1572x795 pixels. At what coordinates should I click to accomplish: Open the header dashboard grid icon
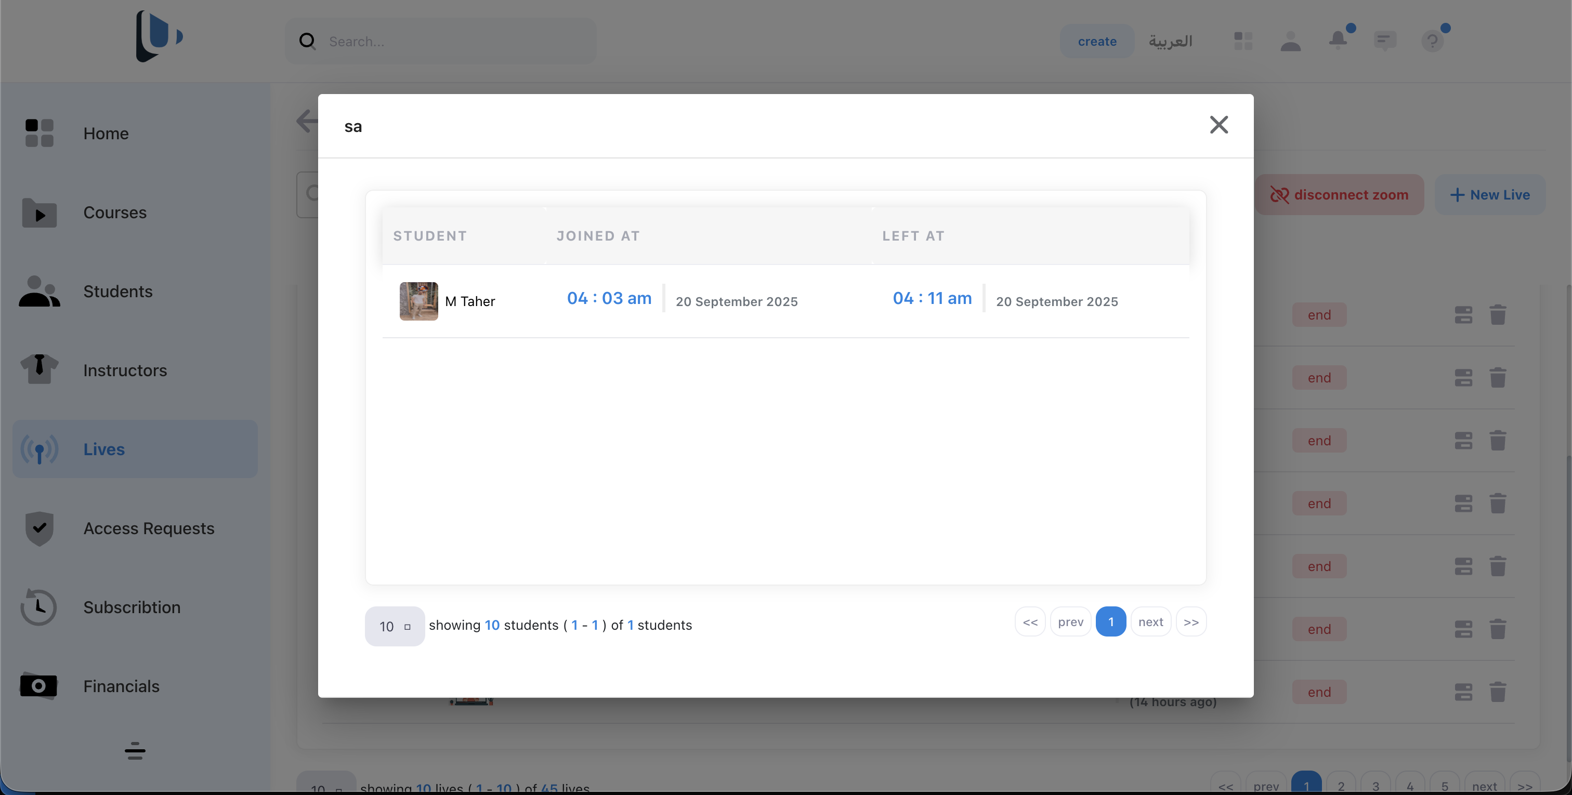[1243, 41]
